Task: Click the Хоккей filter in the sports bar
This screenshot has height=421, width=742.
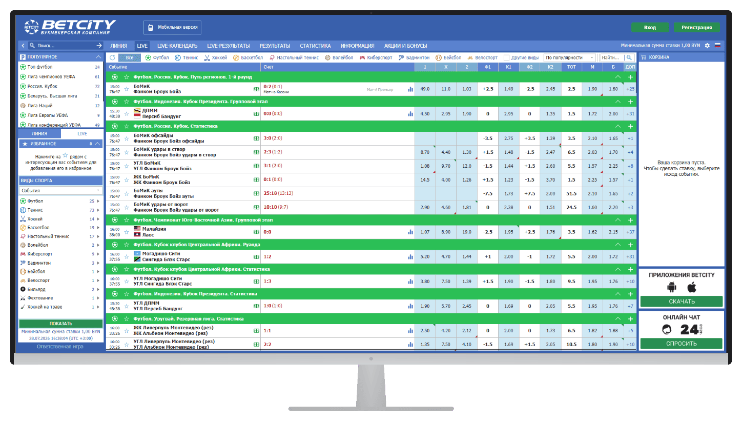Action: pos(215,57)
